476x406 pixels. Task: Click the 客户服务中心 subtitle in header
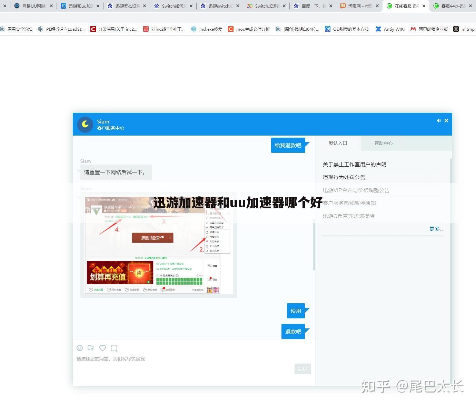pyautogui.click(x=110, y=128)
